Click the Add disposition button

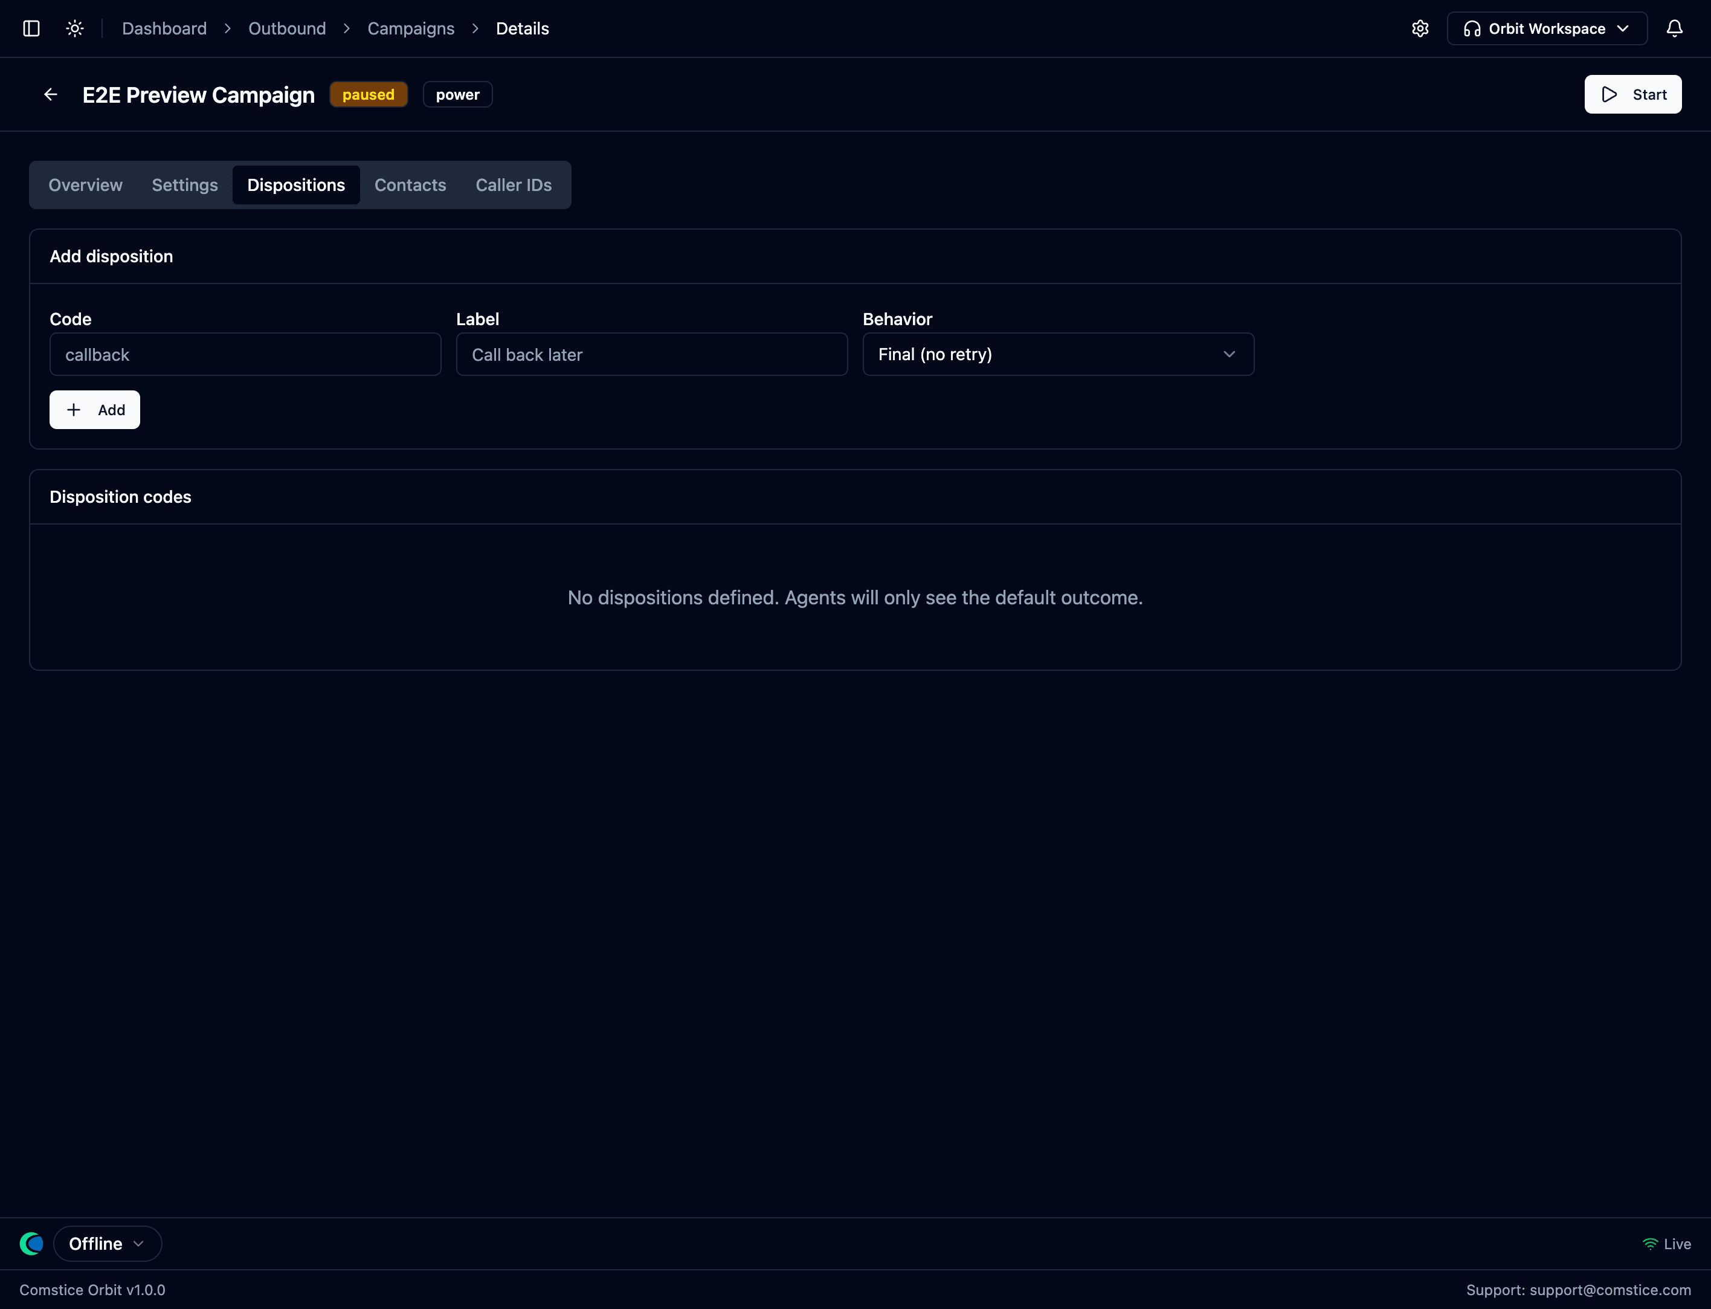pos(95,410)
